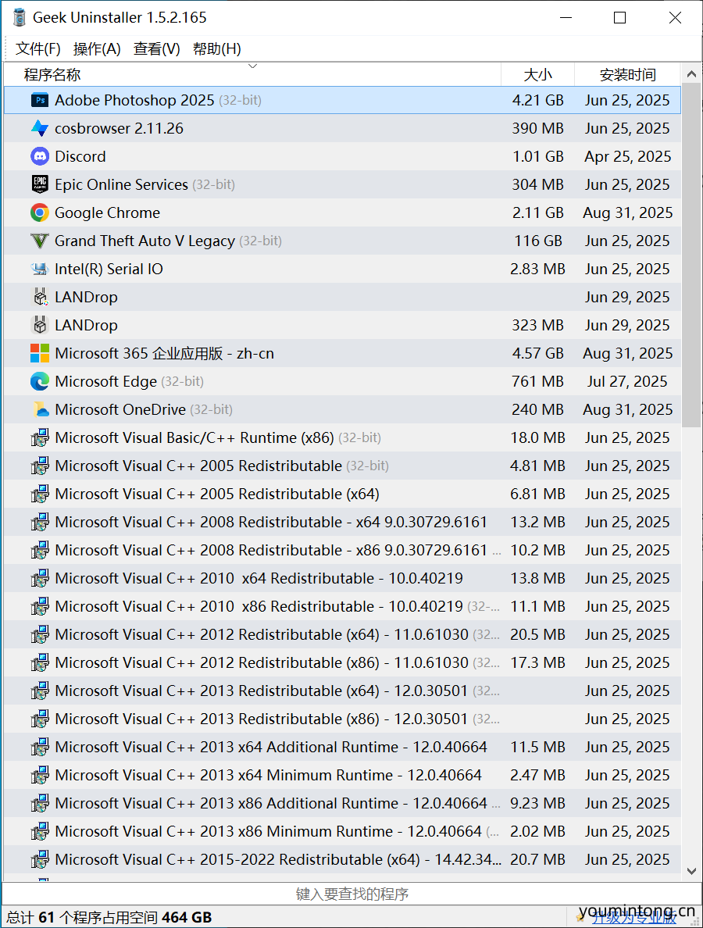Click the Grand Theft Auto V Legacy icon

tap(40, 241)
